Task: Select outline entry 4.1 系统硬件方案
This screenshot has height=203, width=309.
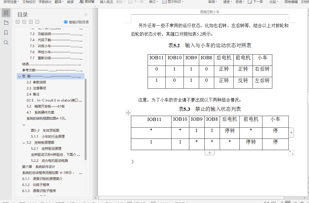Action: [x=40, y=112]
